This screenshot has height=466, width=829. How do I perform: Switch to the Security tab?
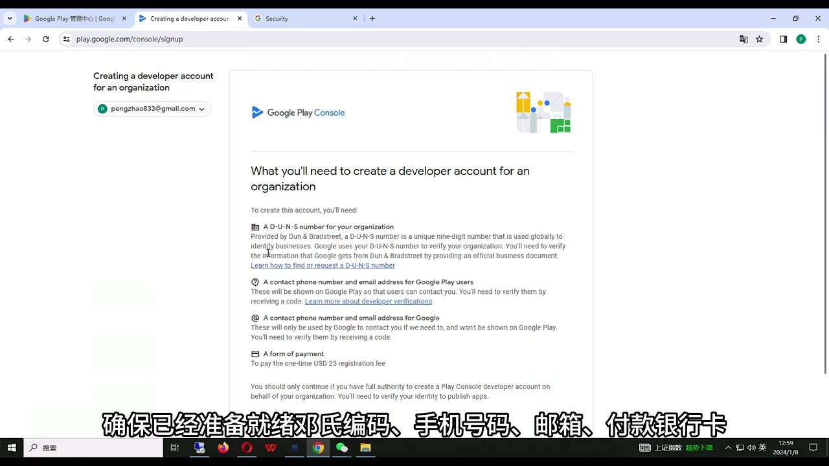pos(306,19)
